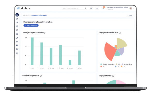Select the clock attendance icon in the sidebar

click(17, 30)
